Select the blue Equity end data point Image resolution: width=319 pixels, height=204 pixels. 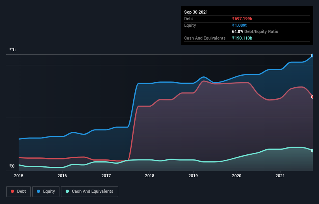click(312, 55)
